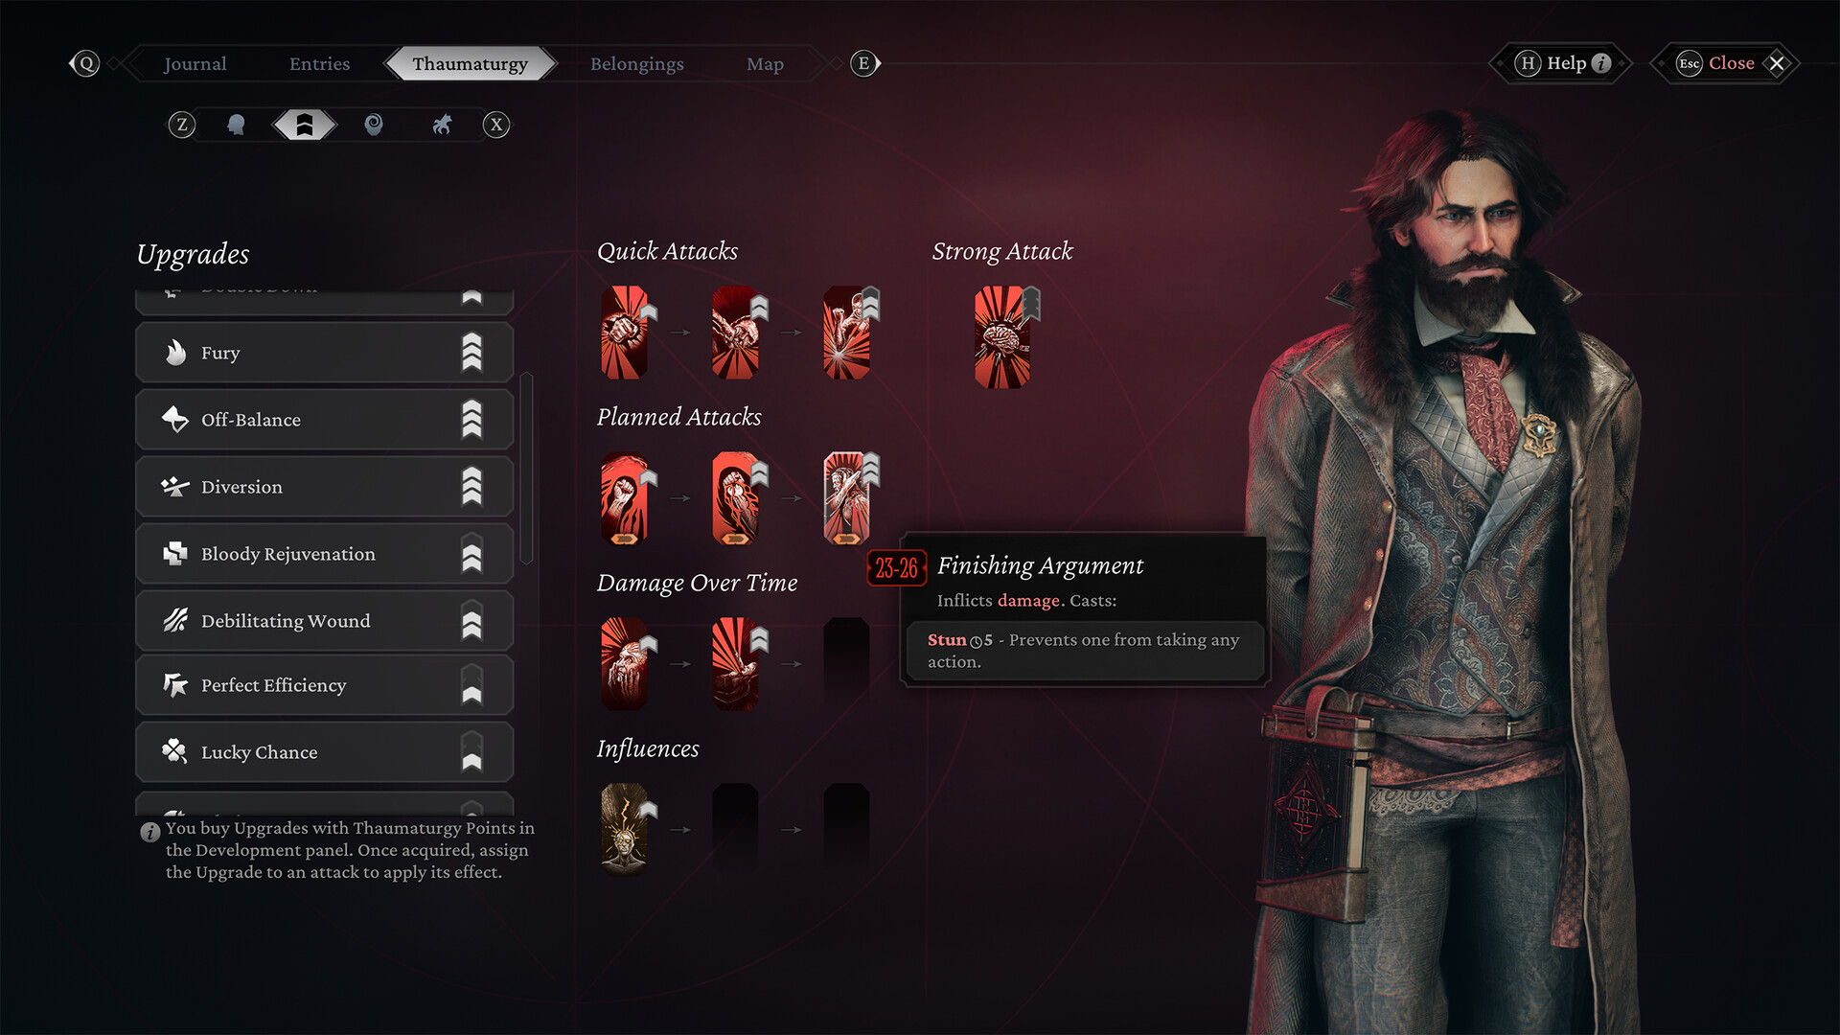Toggle the character profile icon tab

click(x=239, y=124)
